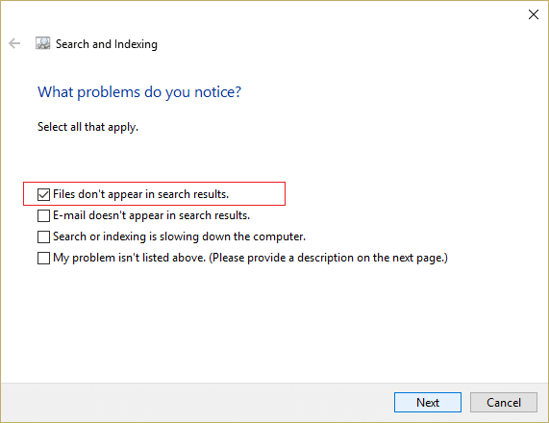Proceed with the Next button
The height and width of the screenshot is (423, 549).
click(428, 403)
